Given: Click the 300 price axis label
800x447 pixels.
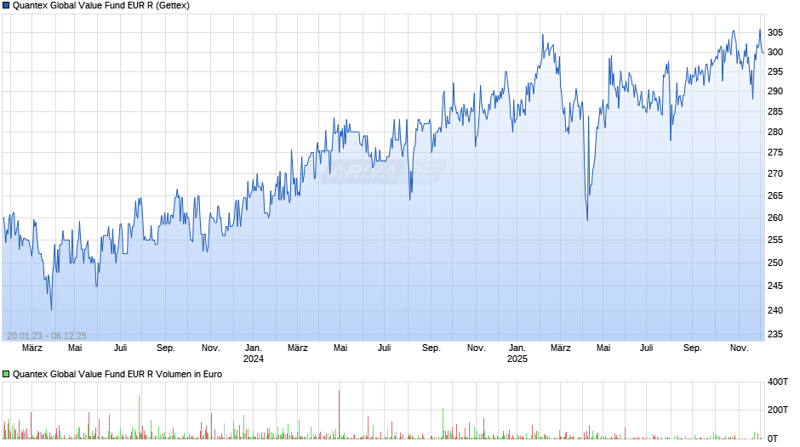Looking at the screenshot, I should click(x=775, y=52).
